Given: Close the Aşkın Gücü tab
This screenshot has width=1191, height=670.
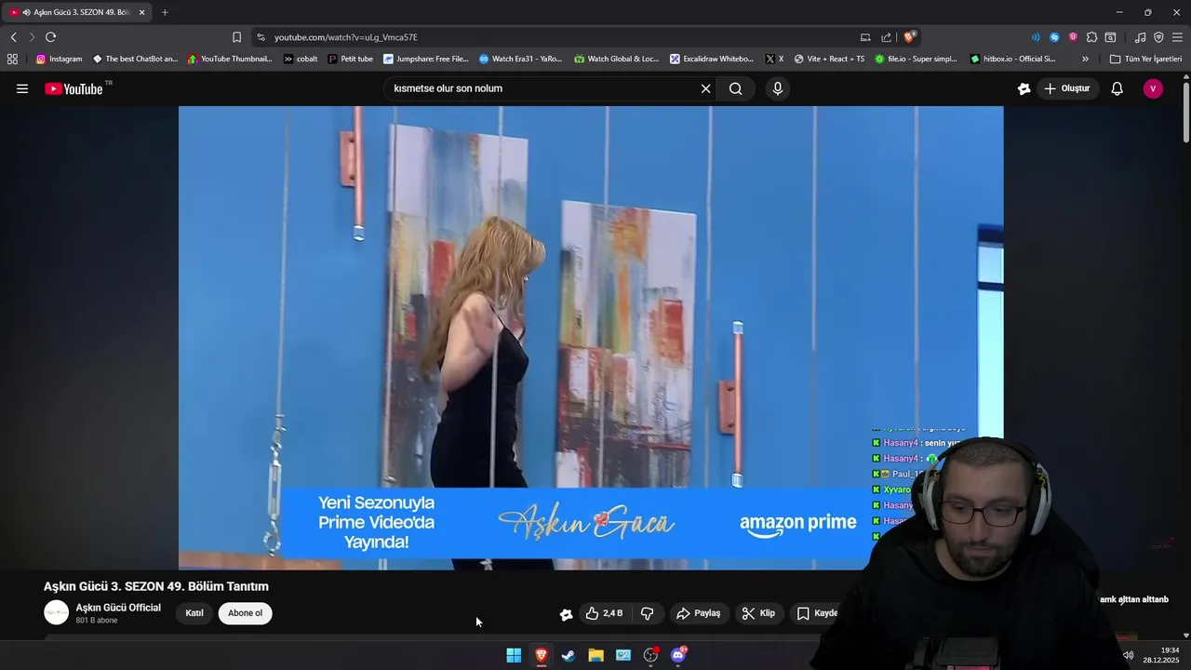Looking at the screenshot, I should (142, 12).
